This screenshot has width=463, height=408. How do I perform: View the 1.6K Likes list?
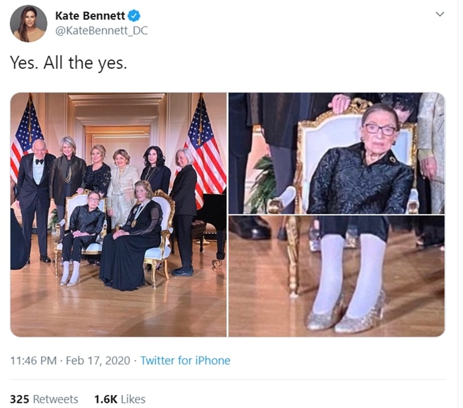coord(120,399)
